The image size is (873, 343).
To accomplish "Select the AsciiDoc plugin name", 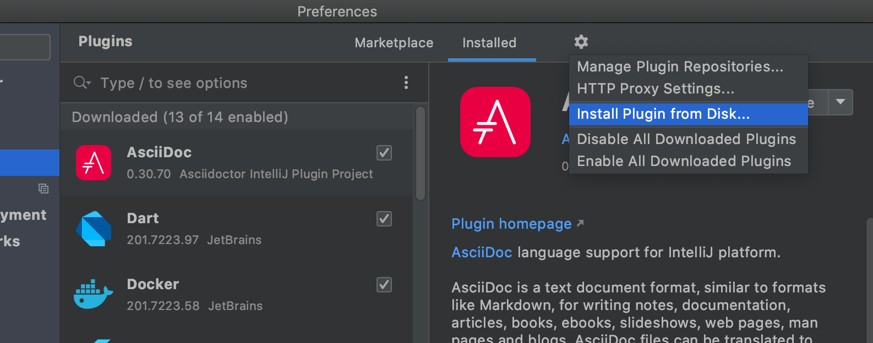I will click(159, 152).
